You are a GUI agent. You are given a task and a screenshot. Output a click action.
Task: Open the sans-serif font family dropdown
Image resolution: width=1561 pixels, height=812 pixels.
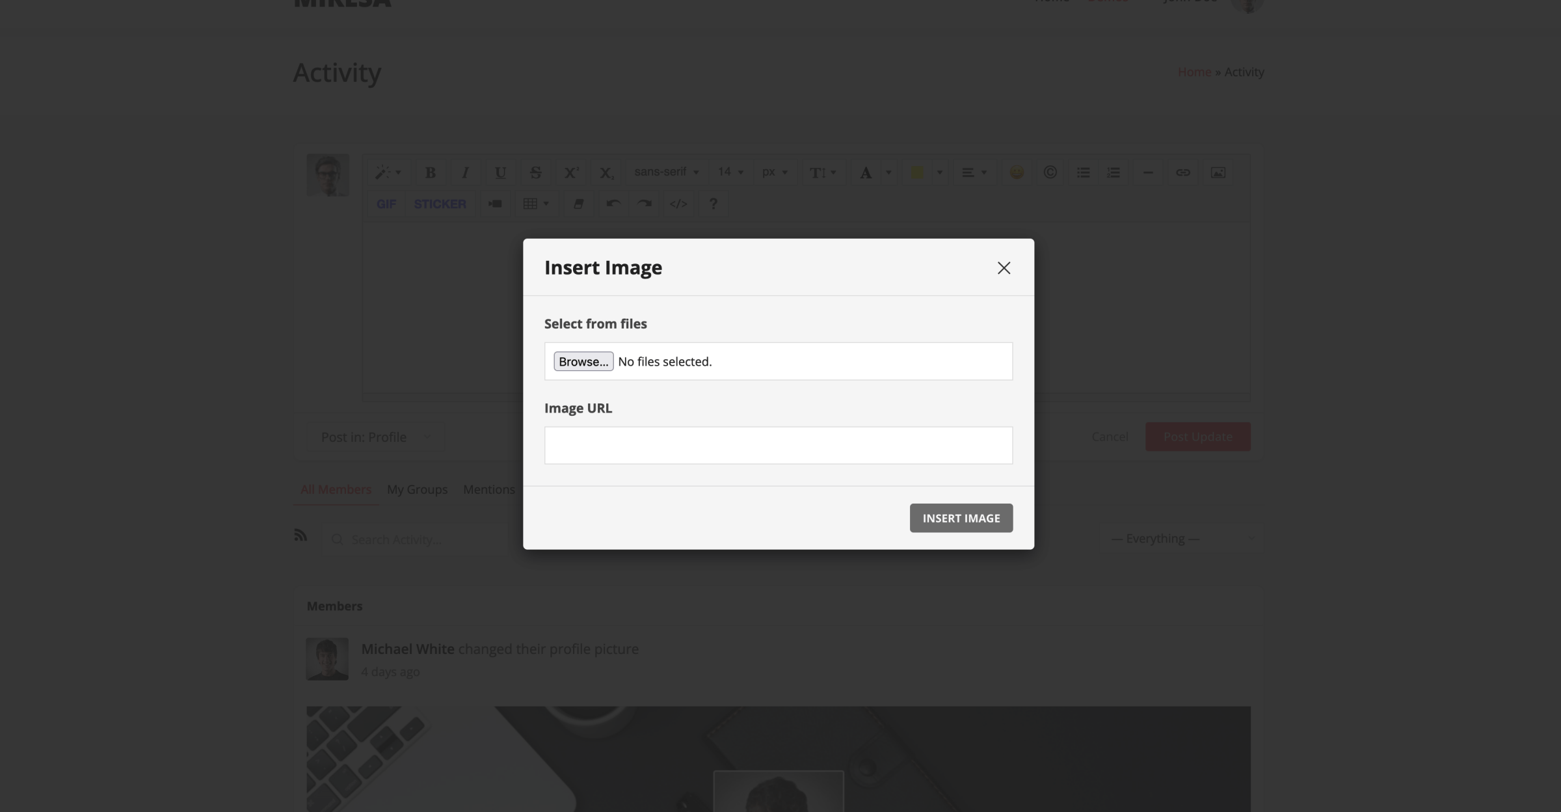[x=666, y=172]
